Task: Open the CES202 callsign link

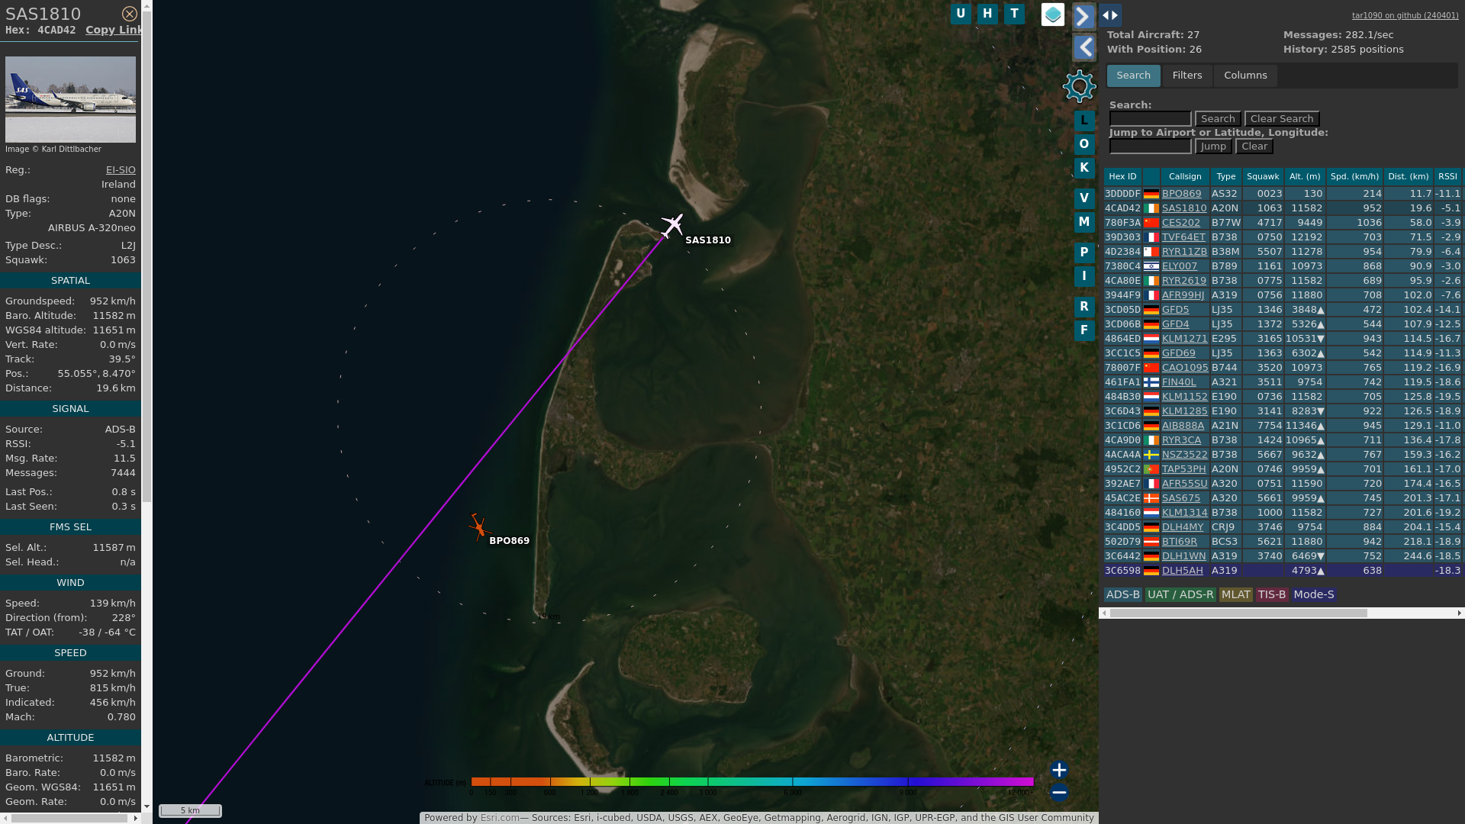Action: tap(1180, 223)
